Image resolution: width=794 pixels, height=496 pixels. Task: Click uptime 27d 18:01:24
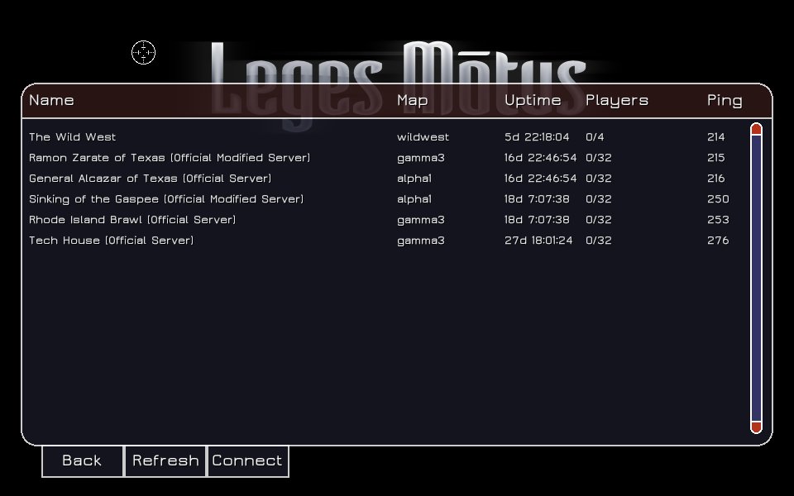pyautogui.click(x=538, y=241)
